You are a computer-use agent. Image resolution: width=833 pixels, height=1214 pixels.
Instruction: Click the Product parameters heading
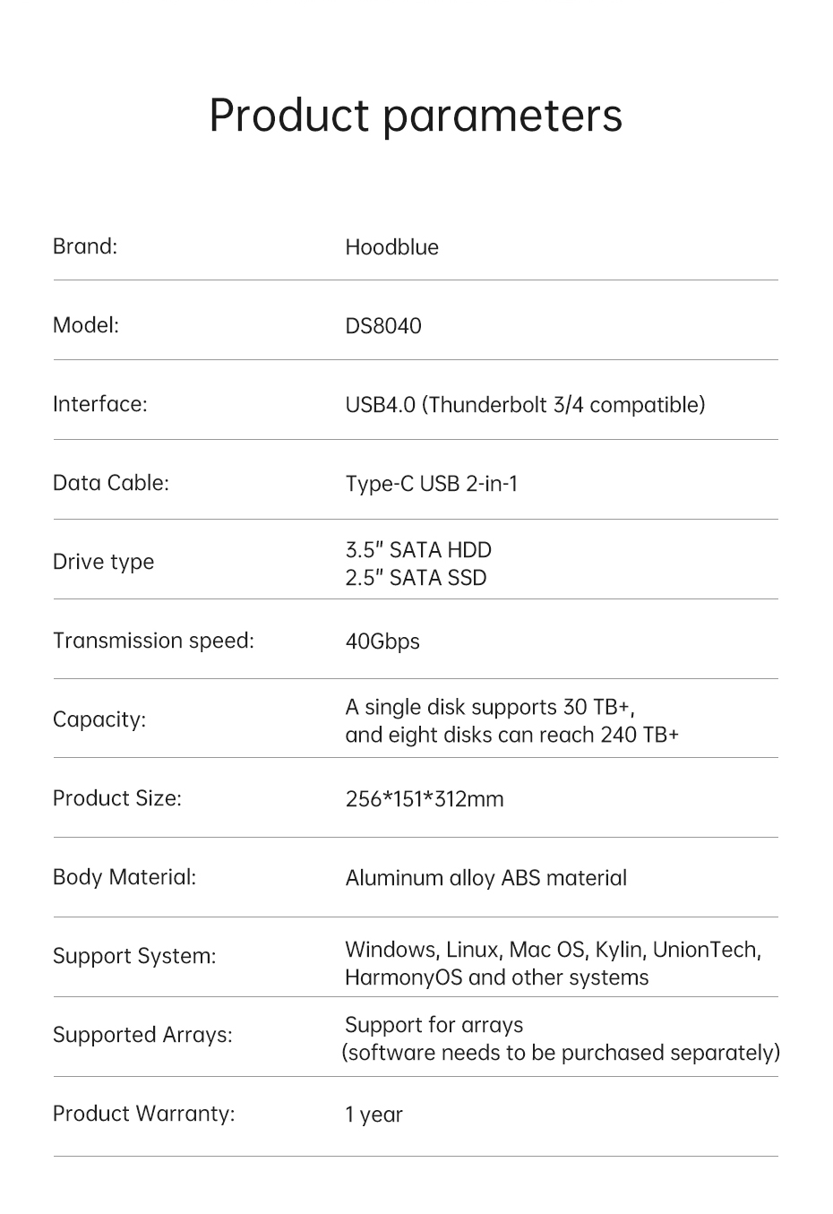point(416,116)
